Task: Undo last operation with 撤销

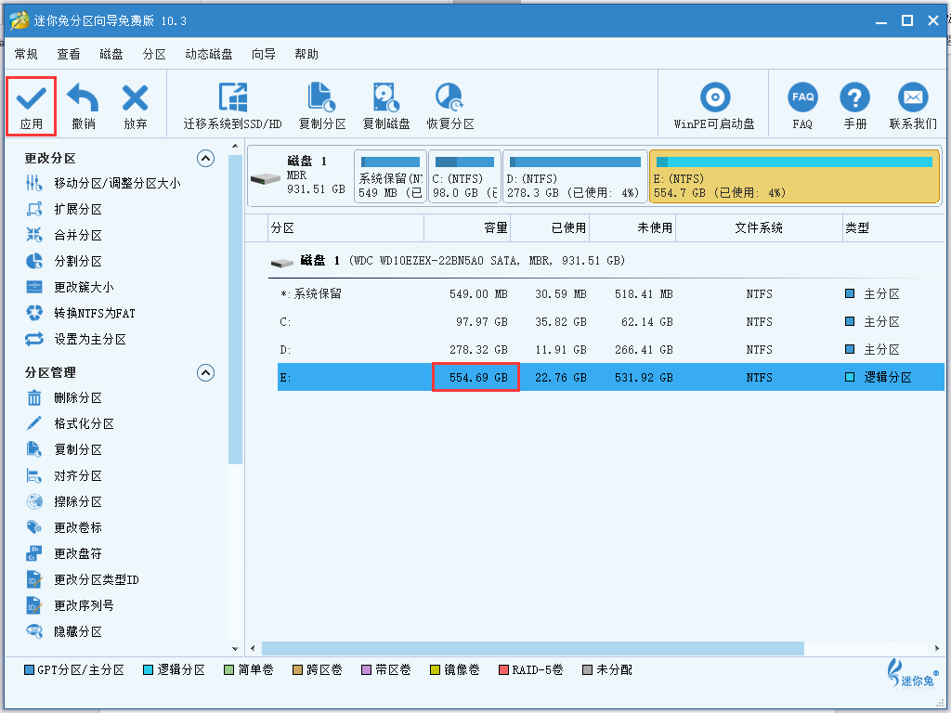Action: coord(83,106)
